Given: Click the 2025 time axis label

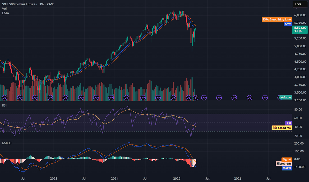Looking at the screenshot, I should 177,179.
